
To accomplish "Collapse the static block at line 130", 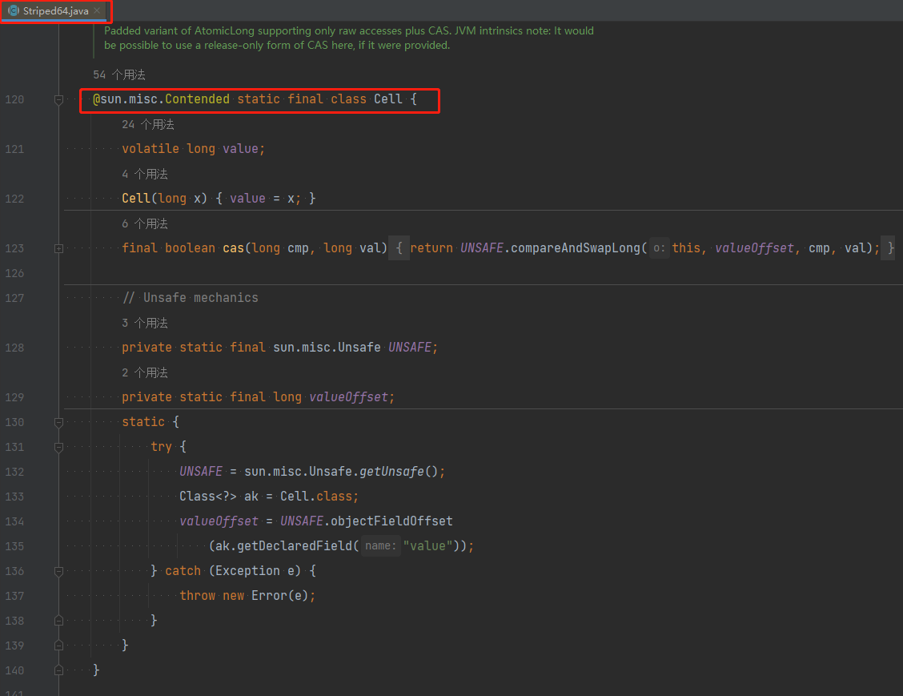I will pos(58,422).
